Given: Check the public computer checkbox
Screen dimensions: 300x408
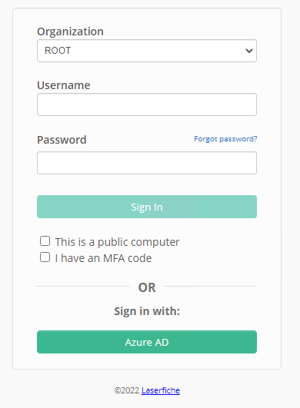Looking at the screenshot, I should click(x=45, y=241).
